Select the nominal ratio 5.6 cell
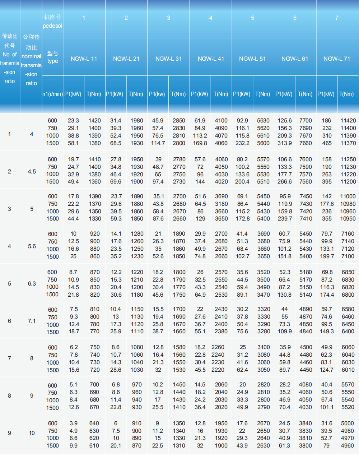Screen dimensions: 359x468 click(x=32, y=246)
